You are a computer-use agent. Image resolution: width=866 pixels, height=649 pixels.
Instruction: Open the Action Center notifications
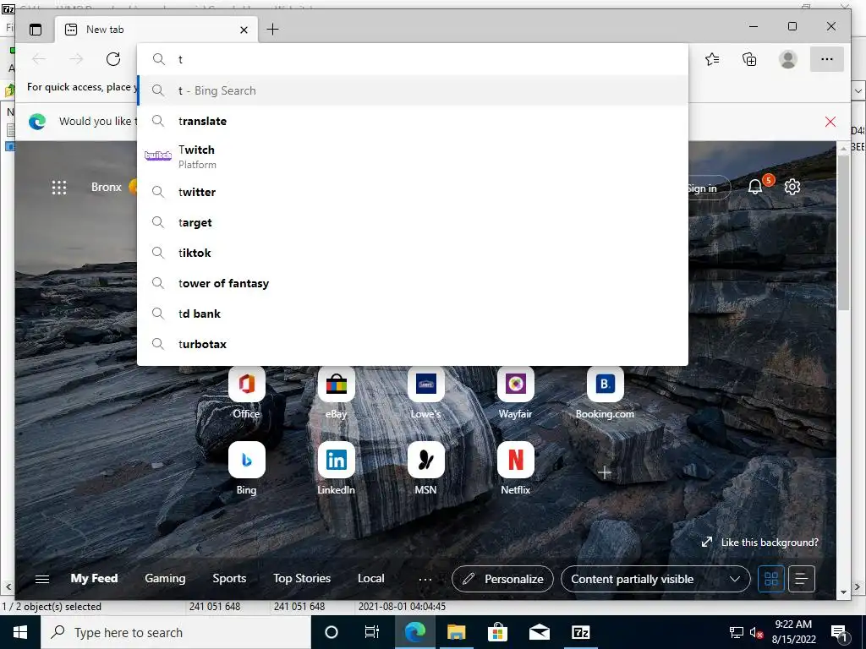click(x=839, y=632)
